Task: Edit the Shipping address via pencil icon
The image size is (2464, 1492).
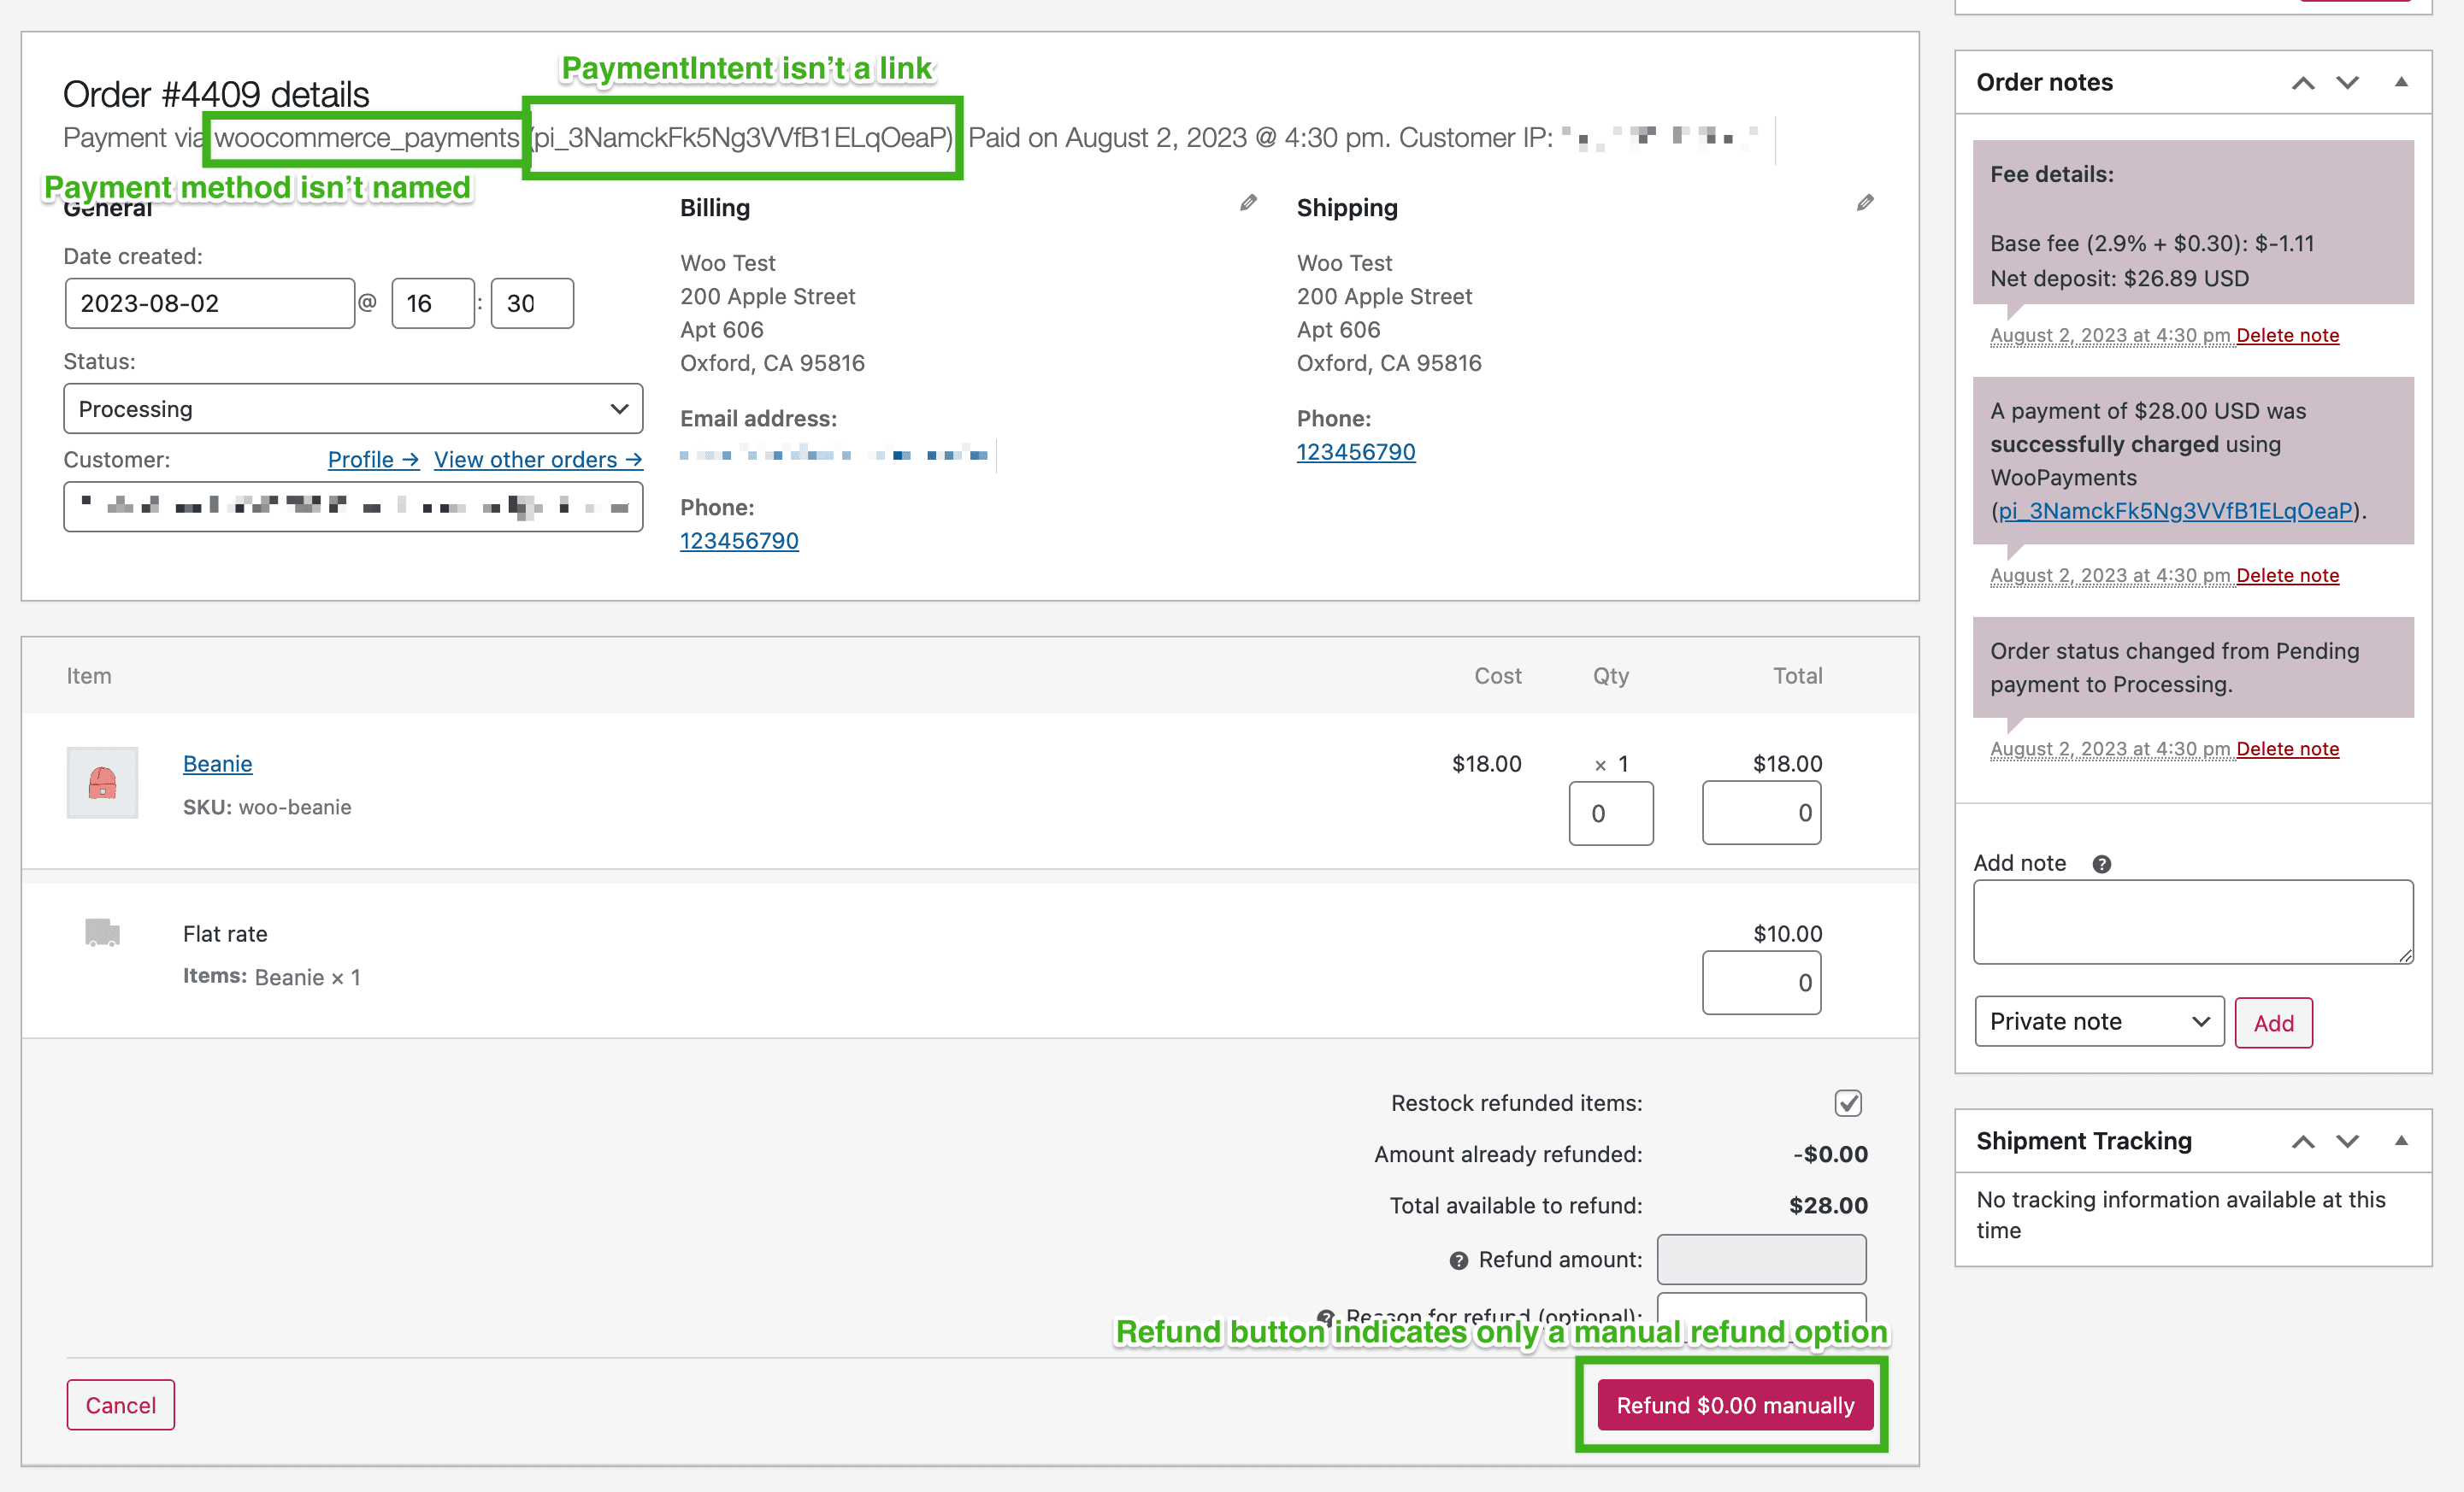Action: click(1864, 203)
